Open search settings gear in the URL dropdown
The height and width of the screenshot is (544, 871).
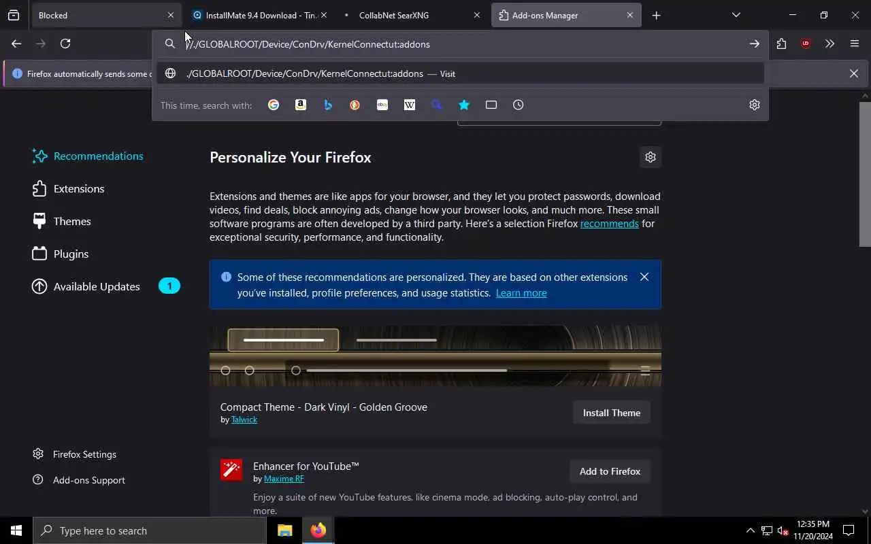[755, 105]
